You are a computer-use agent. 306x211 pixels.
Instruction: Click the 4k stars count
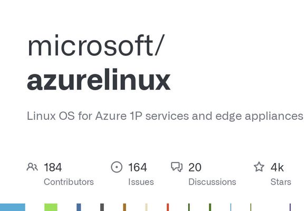tap(277, 167)
